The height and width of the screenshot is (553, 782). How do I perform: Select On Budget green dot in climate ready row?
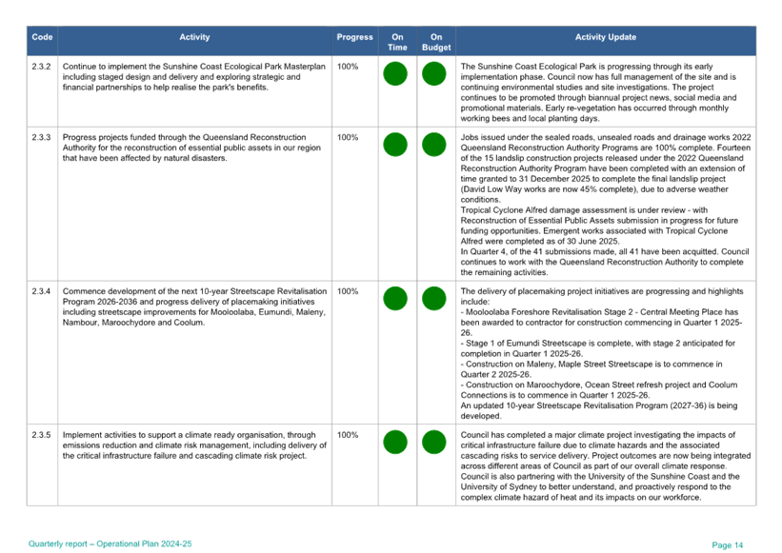click(434, 443)
